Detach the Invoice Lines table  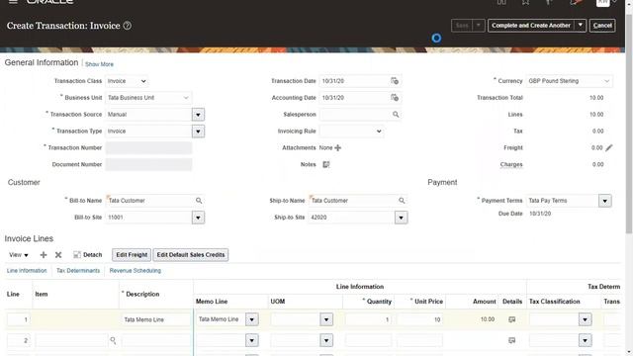click(x=88, y=255)
